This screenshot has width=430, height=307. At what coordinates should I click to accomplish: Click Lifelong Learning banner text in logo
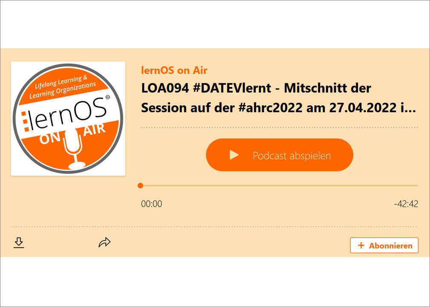[62, 87]
